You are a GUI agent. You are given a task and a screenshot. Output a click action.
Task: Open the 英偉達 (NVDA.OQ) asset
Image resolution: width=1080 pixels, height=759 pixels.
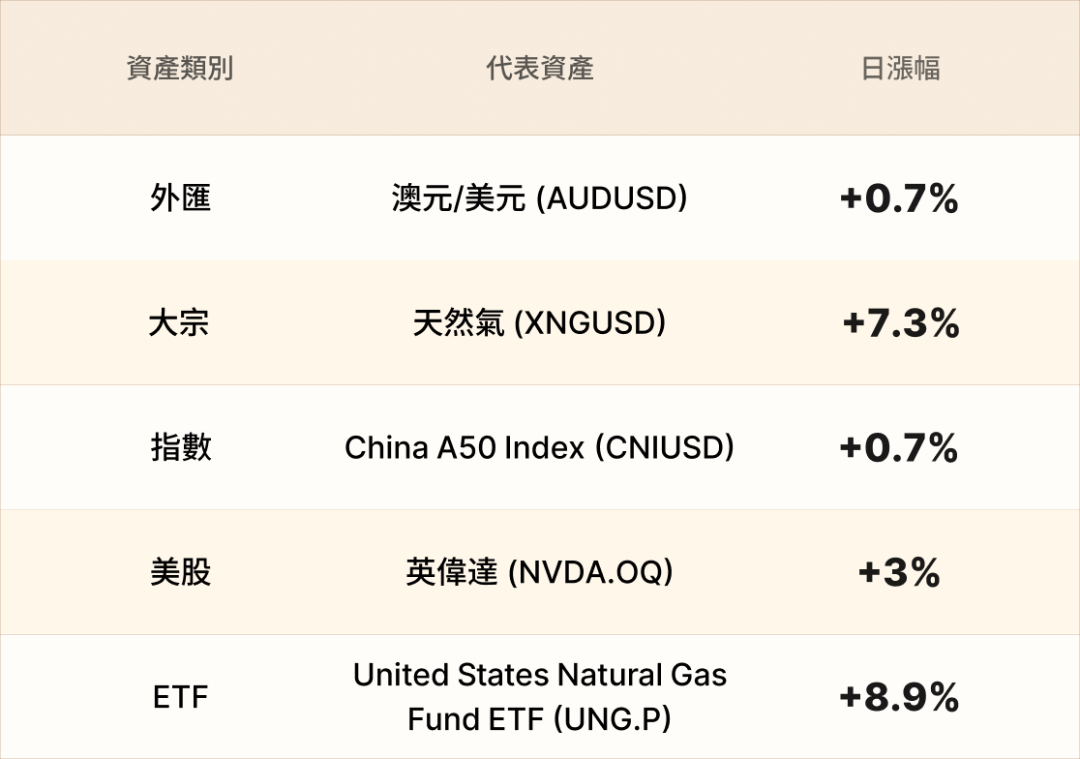pos(539,572)
